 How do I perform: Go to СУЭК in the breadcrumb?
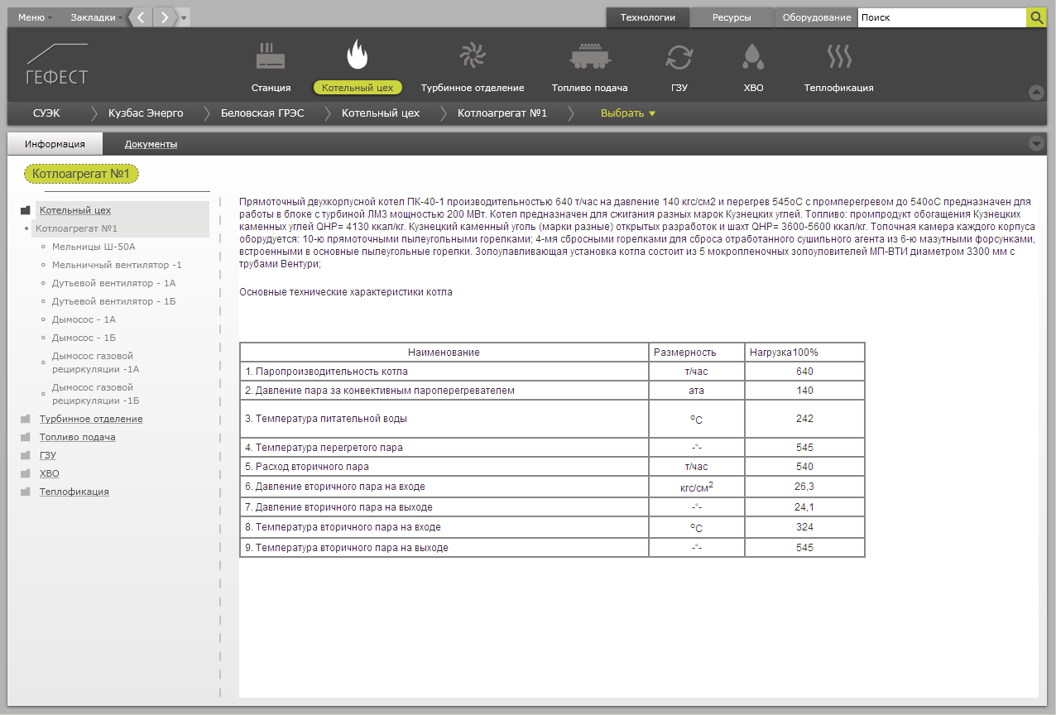click(x=46, y=113)
